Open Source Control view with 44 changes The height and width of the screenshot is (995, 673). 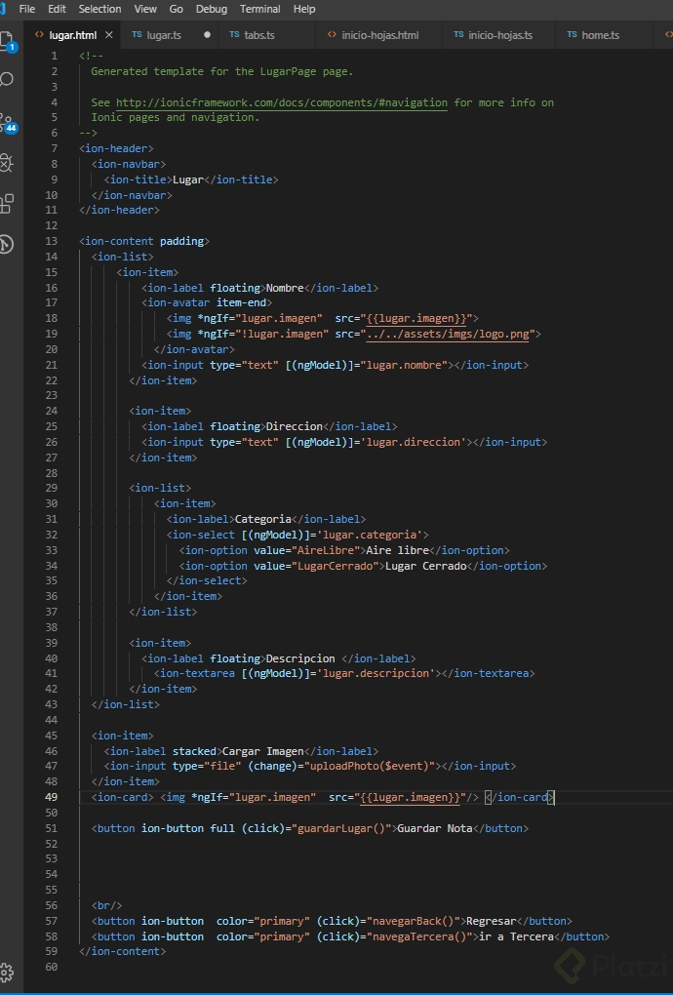[x=8, y=123]
